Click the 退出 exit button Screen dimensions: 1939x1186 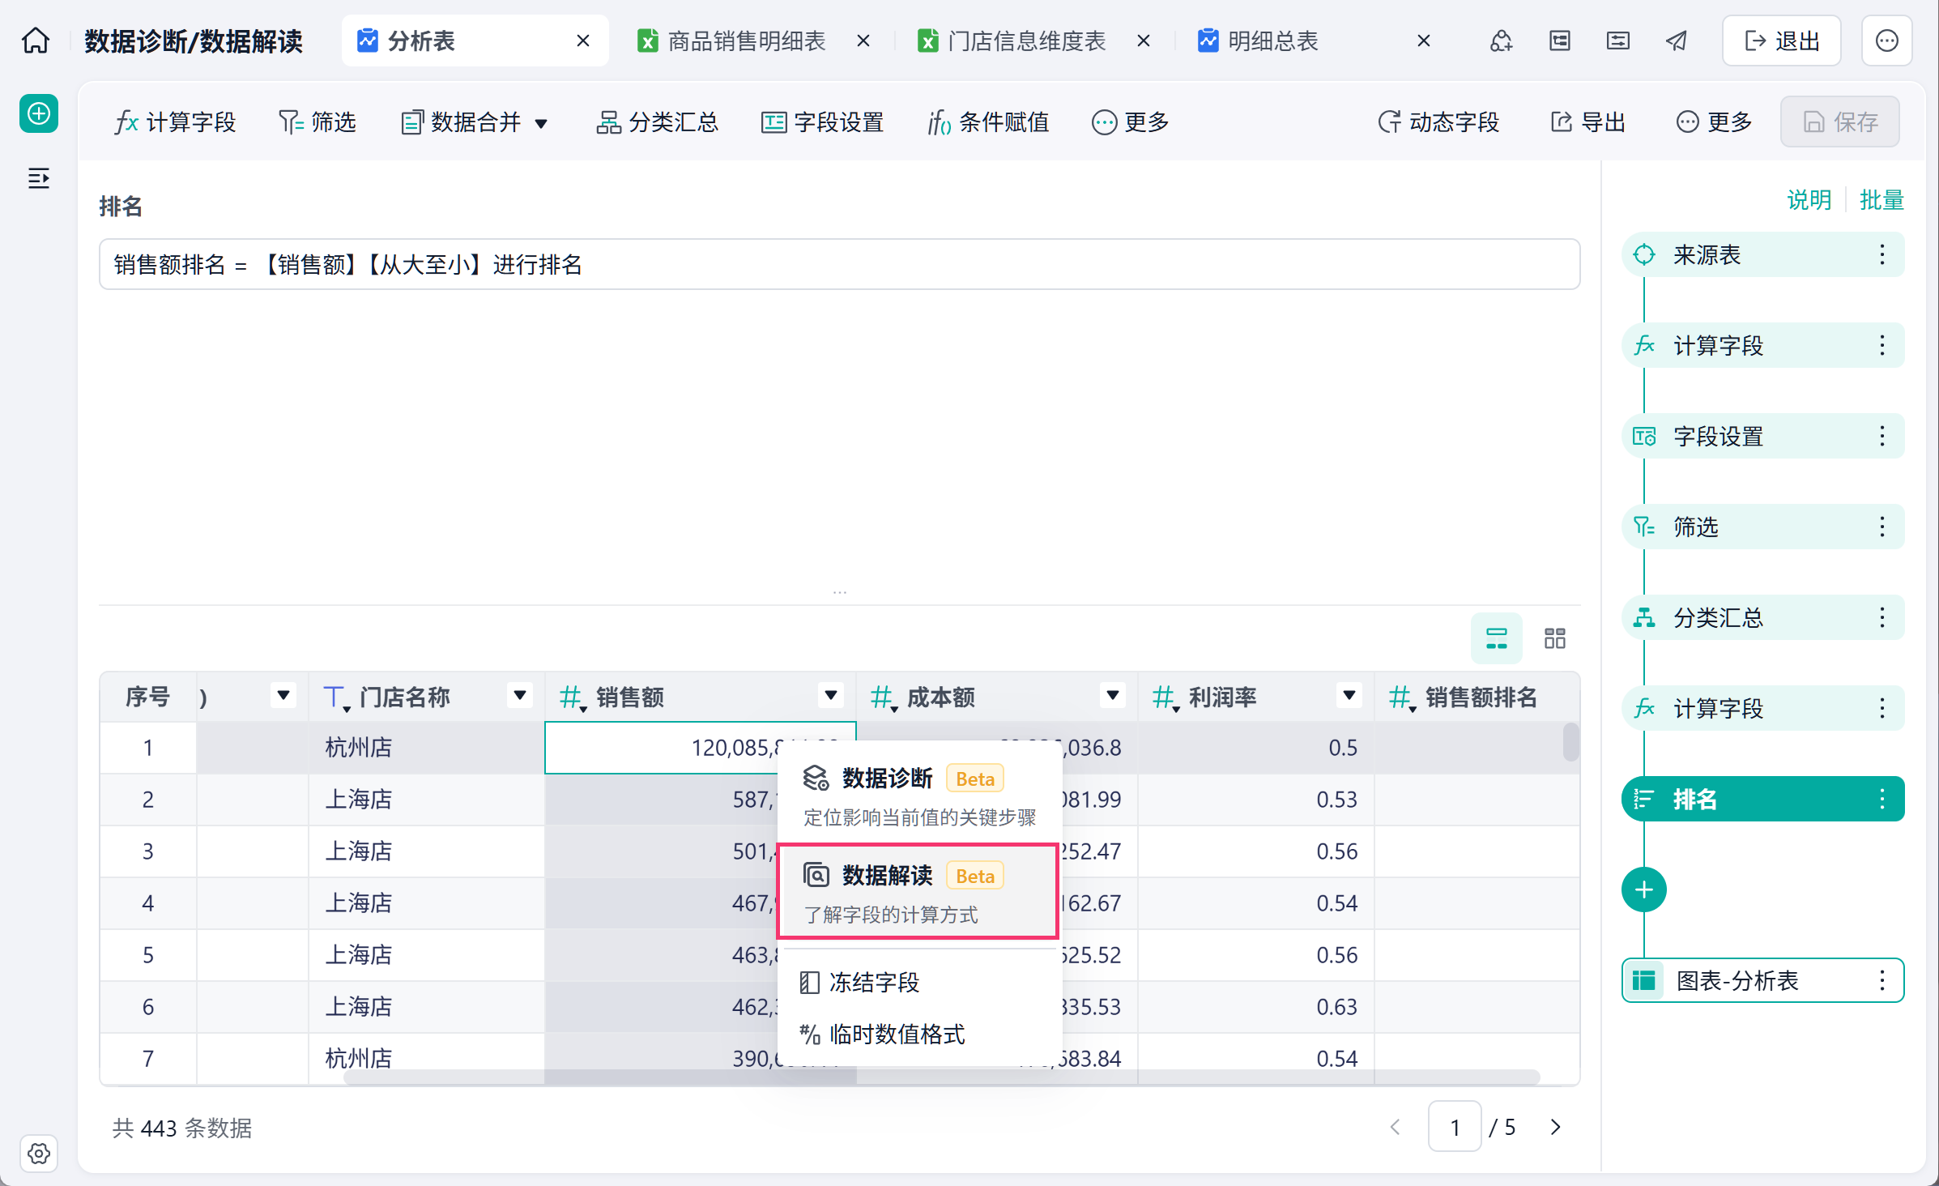pos(1780,41)
